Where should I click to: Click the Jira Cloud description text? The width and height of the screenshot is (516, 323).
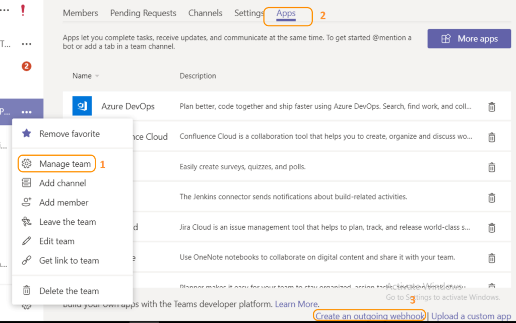pyautogui.click(x=325, y=227)
